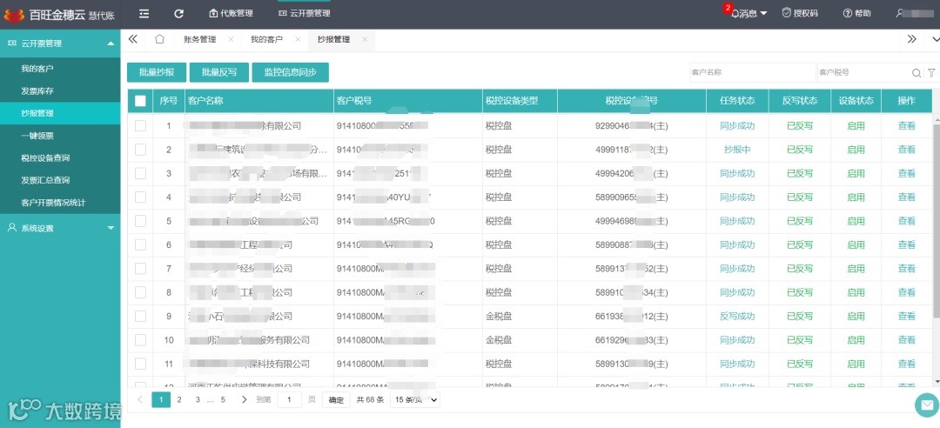Image resolution: width=940 pixels, height=428 pixels.
Task: Click 确定 pagination confirm button
Action: pyautogui.click(x=336, y=400)
